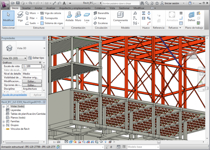The image size is (210, 150).
Task: Open the Componente tool
Action: click(120, 17)
